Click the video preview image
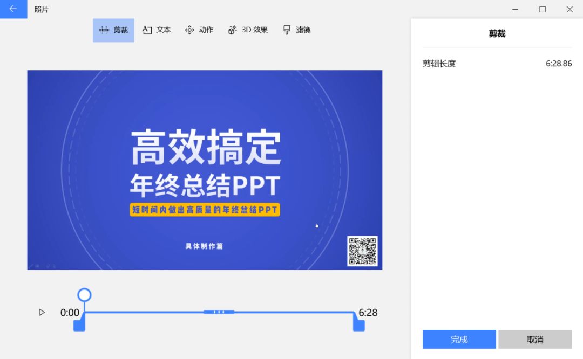Image resolution: width=583 pixels, height=359 pixels. click(205, 170)
